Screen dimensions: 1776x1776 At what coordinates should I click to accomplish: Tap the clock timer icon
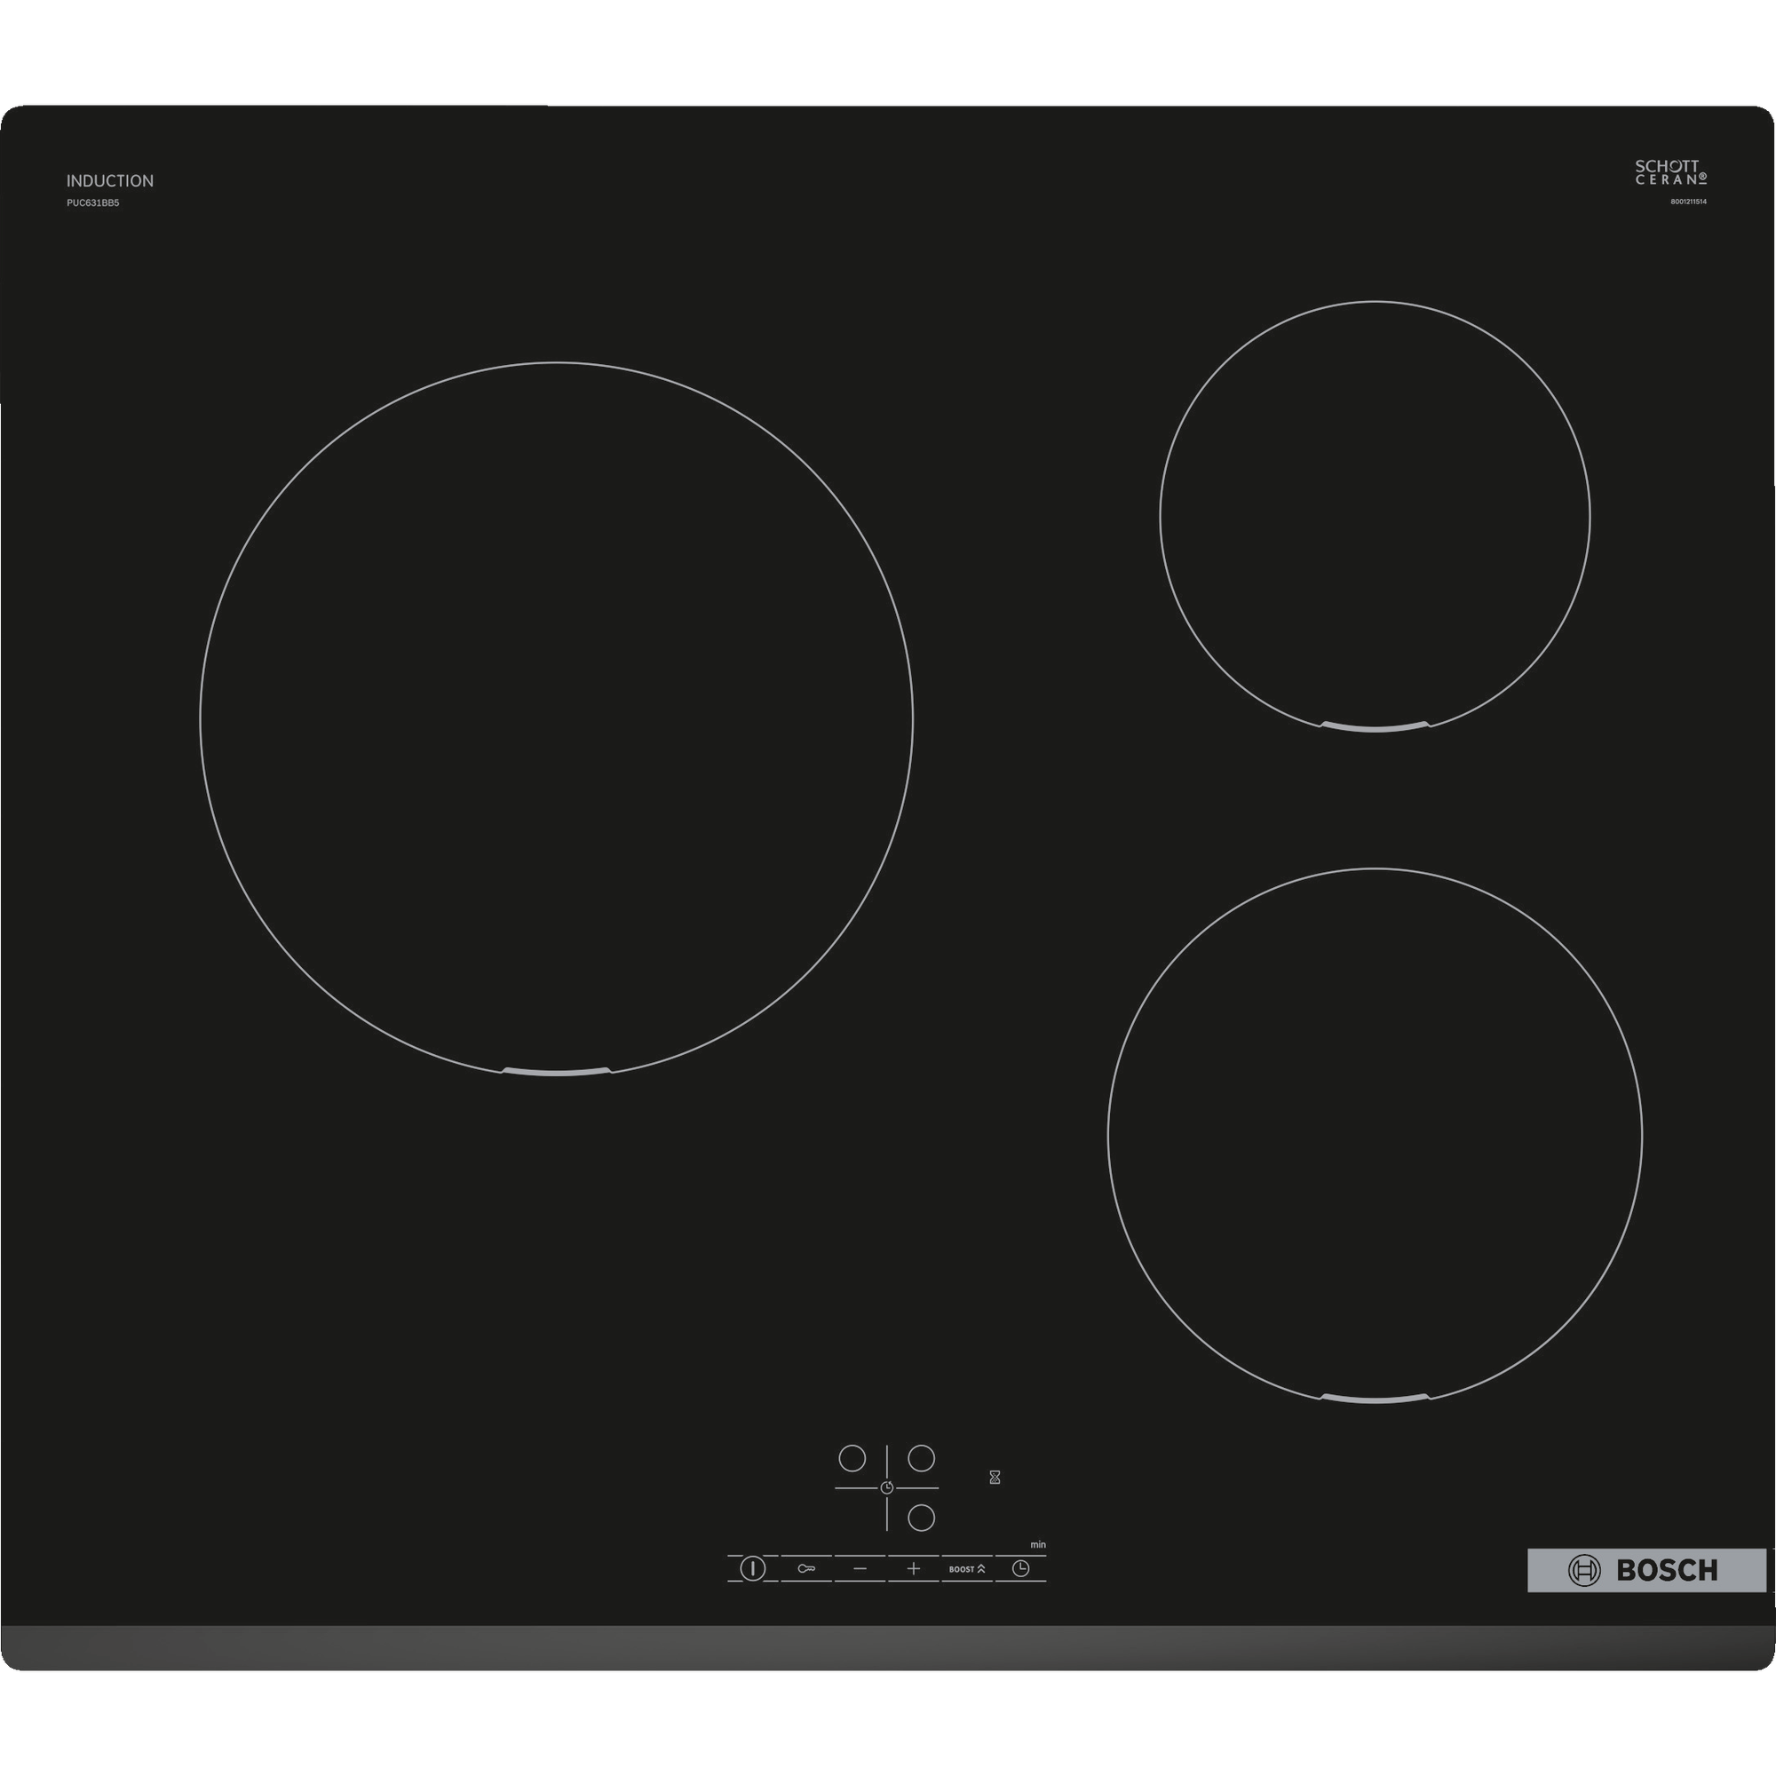pos(1020,1568)
